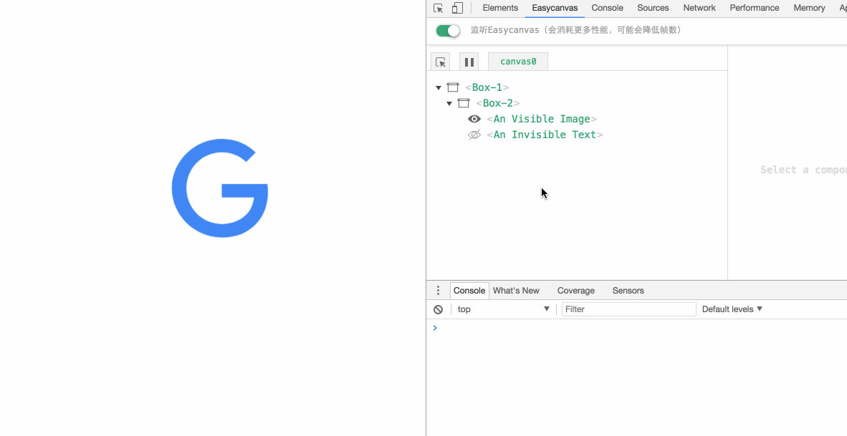Switch to the Network tab
Screen dimensions: 847x436
coord(699,8)
